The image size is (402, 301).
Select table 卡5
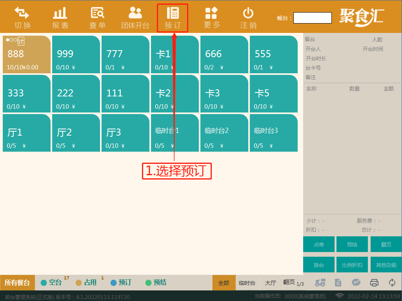pos(273,94)
